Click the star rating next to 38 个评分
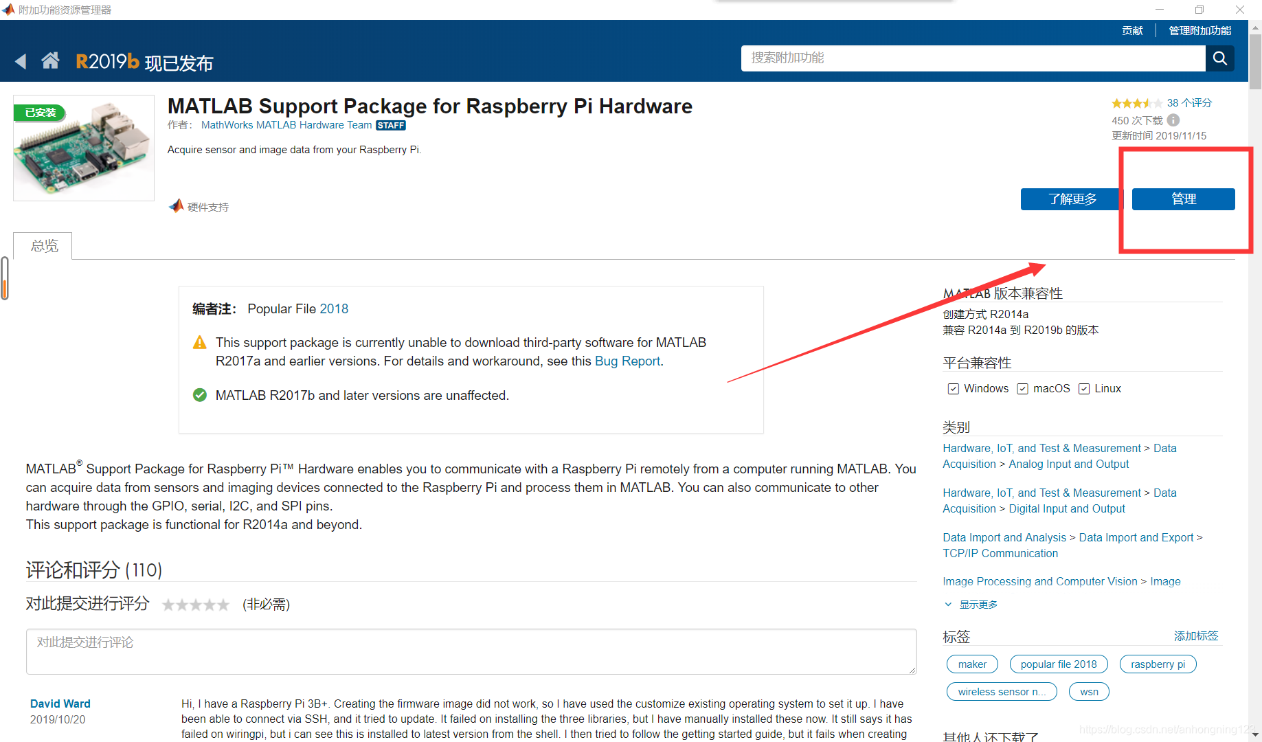This screenshot has width=1262, height=742. coord(1137,103)
